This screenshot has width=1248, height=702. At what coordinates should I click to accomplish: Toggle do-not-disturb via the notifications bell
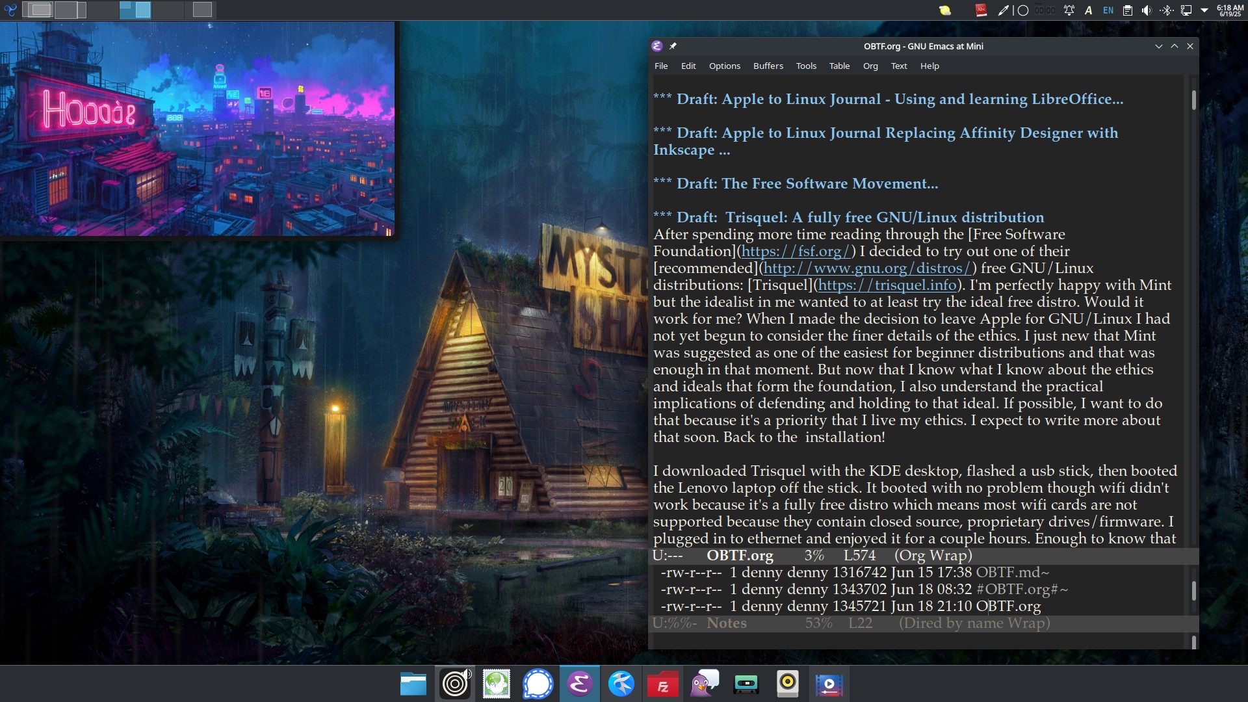[x=1067, y=10]
